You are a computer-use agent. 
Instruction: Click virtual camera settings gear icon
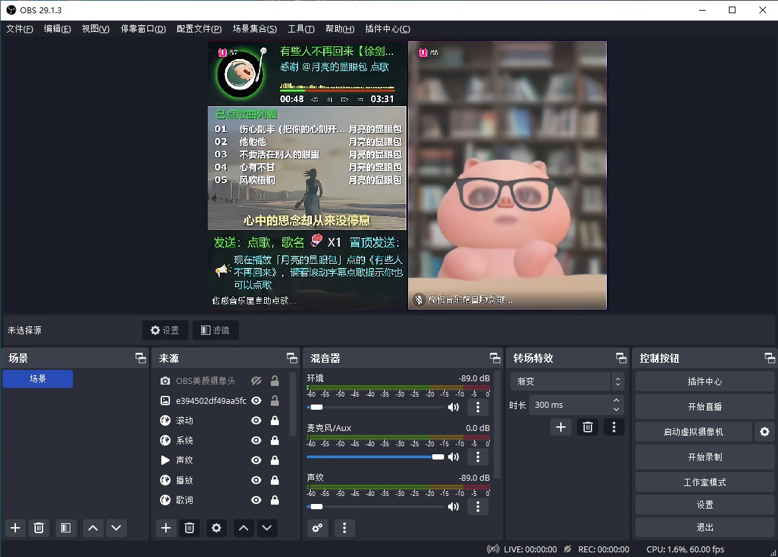point(764,431)
